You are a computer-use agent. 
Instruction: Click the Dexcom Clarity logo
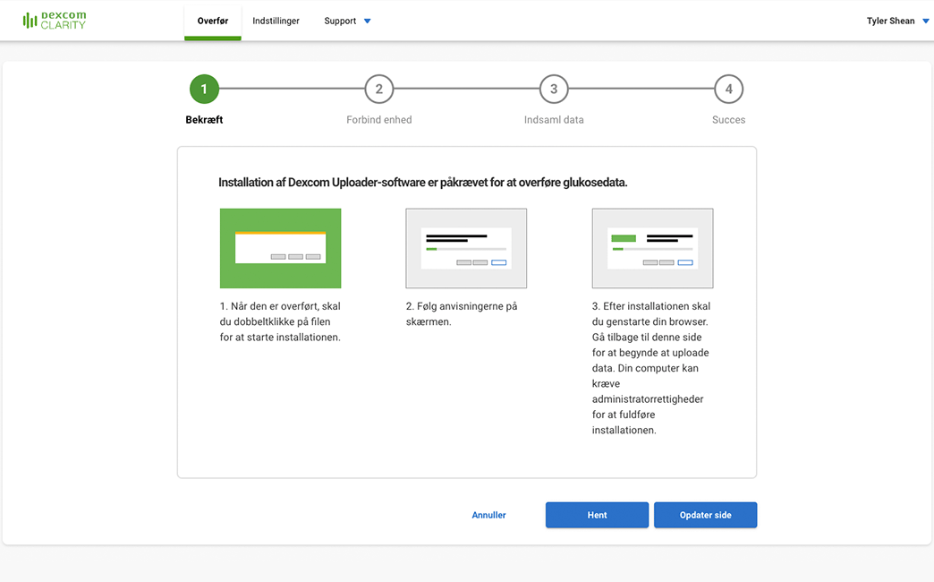coord(55,21)
